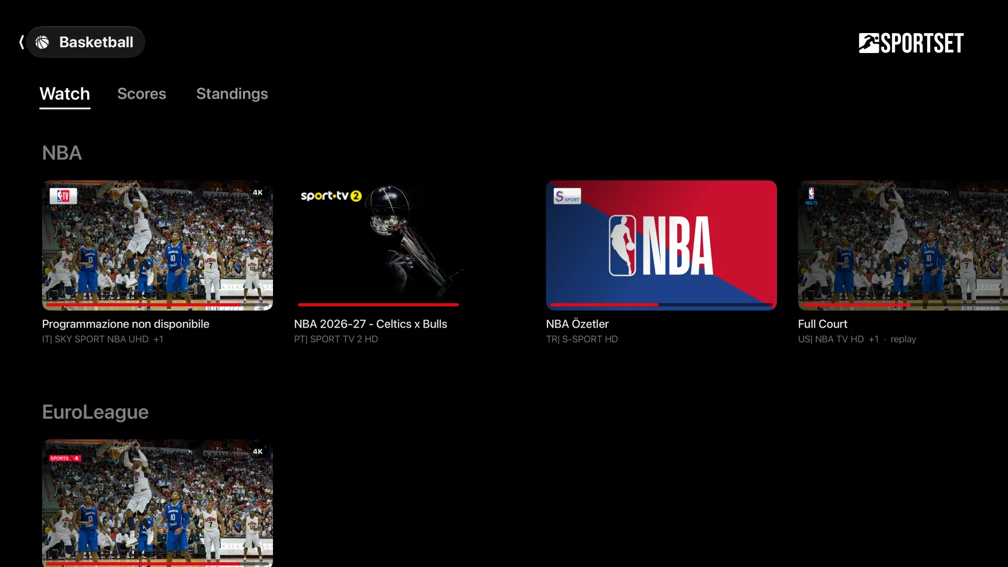Click the NBA TV logo on the first NBA card

[x=64, y=196]
